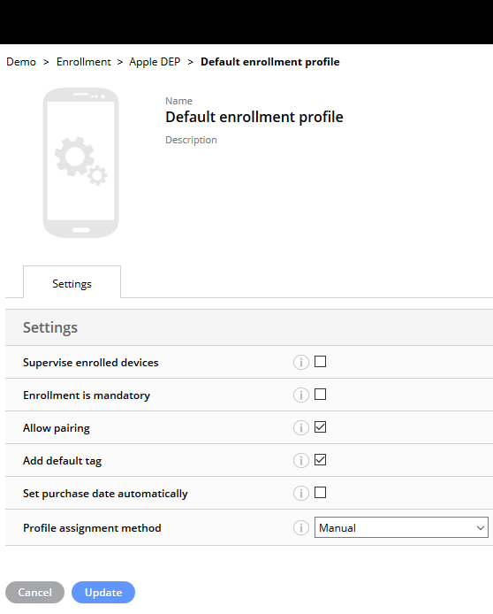The width and height of the screenshot is (493, 614).
Task: Click the phone with gears profile image
Action: point(81,163)
